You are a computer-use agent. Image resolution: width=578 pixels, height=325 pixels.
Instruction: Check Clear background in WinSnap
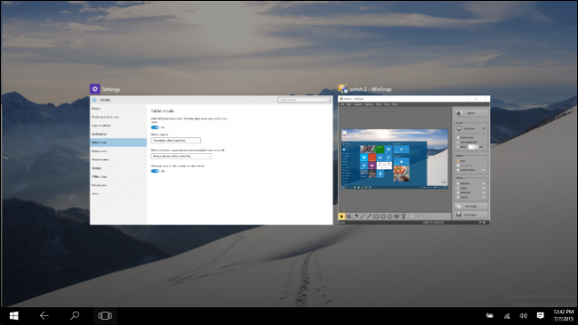click(x=458, y=142)
